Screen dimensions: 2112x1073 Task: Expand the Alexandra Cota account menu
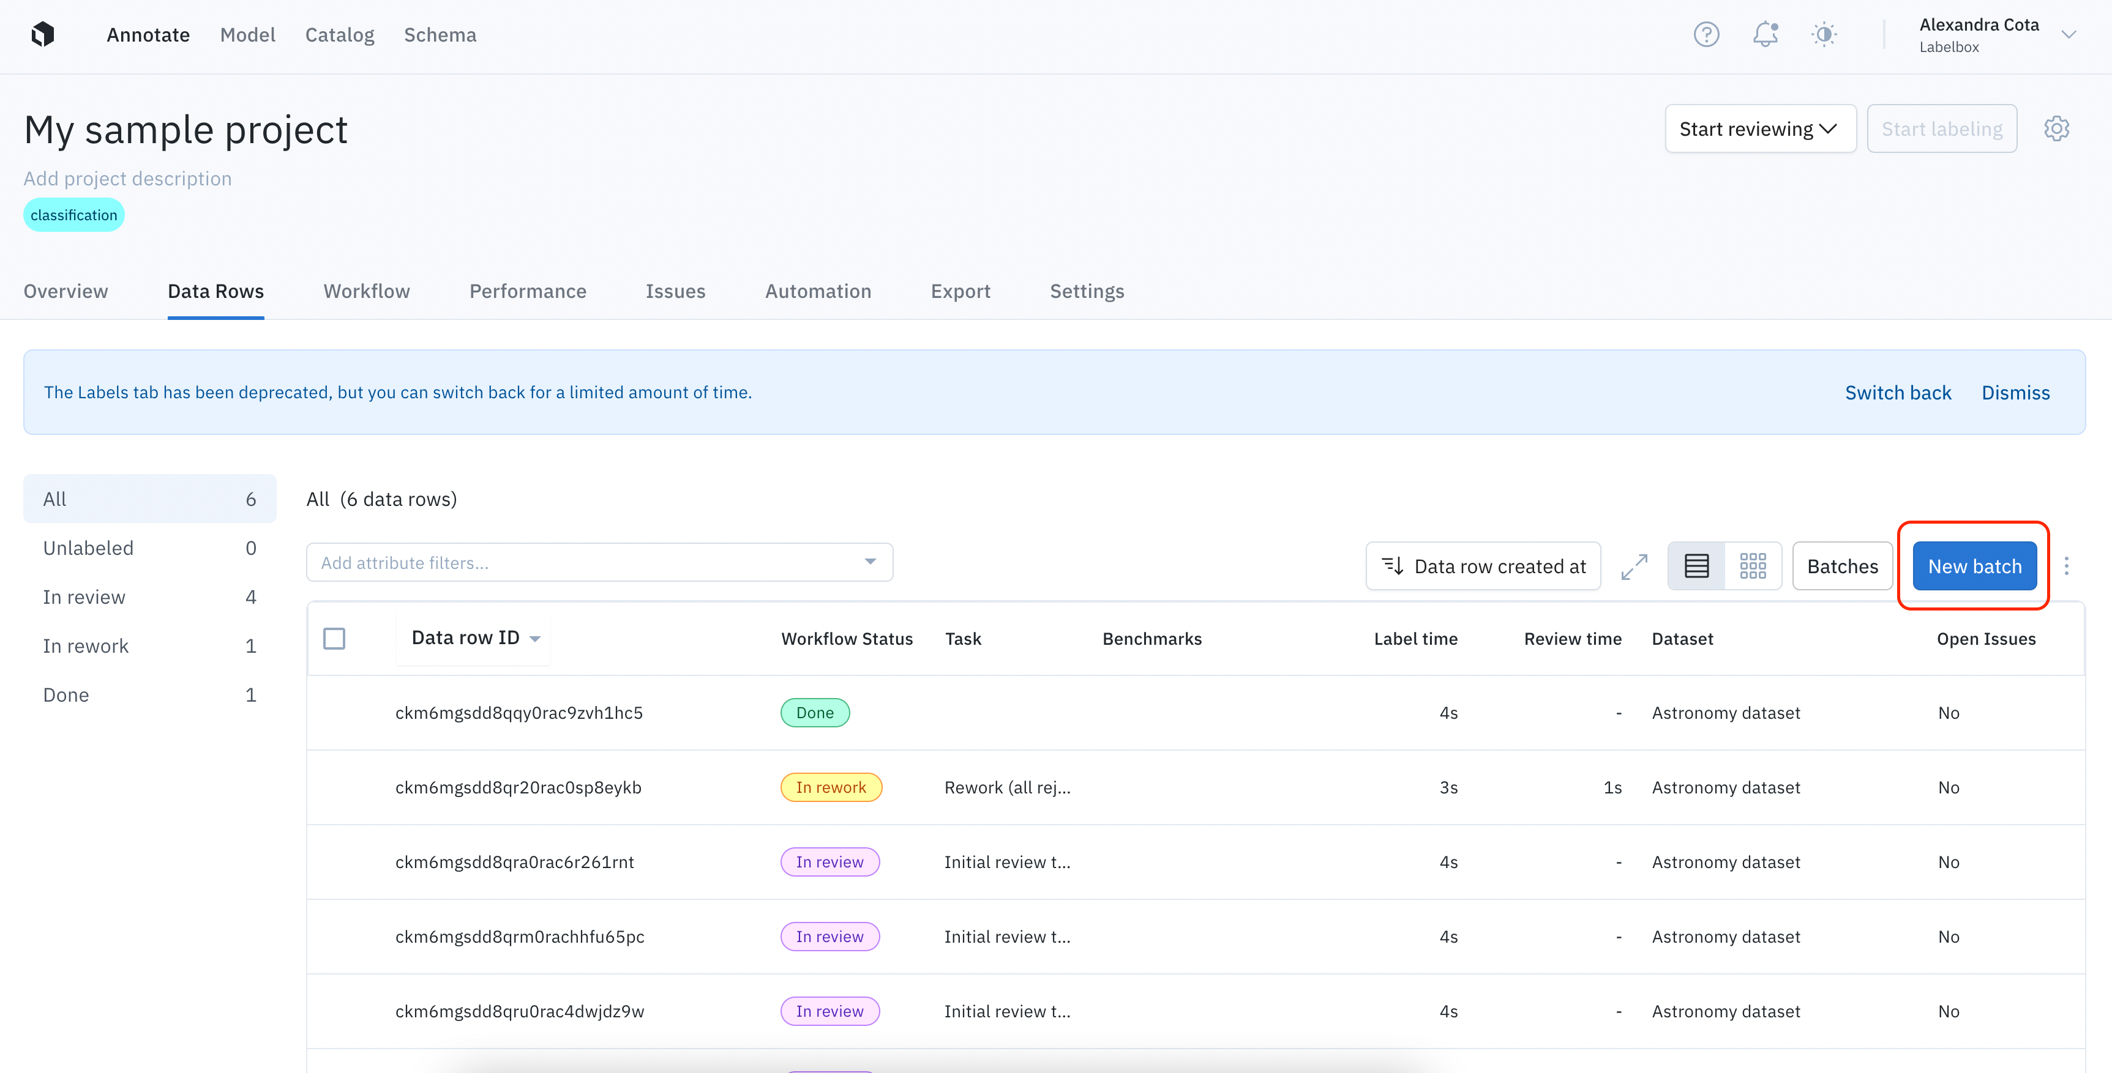click(2068, 34)
